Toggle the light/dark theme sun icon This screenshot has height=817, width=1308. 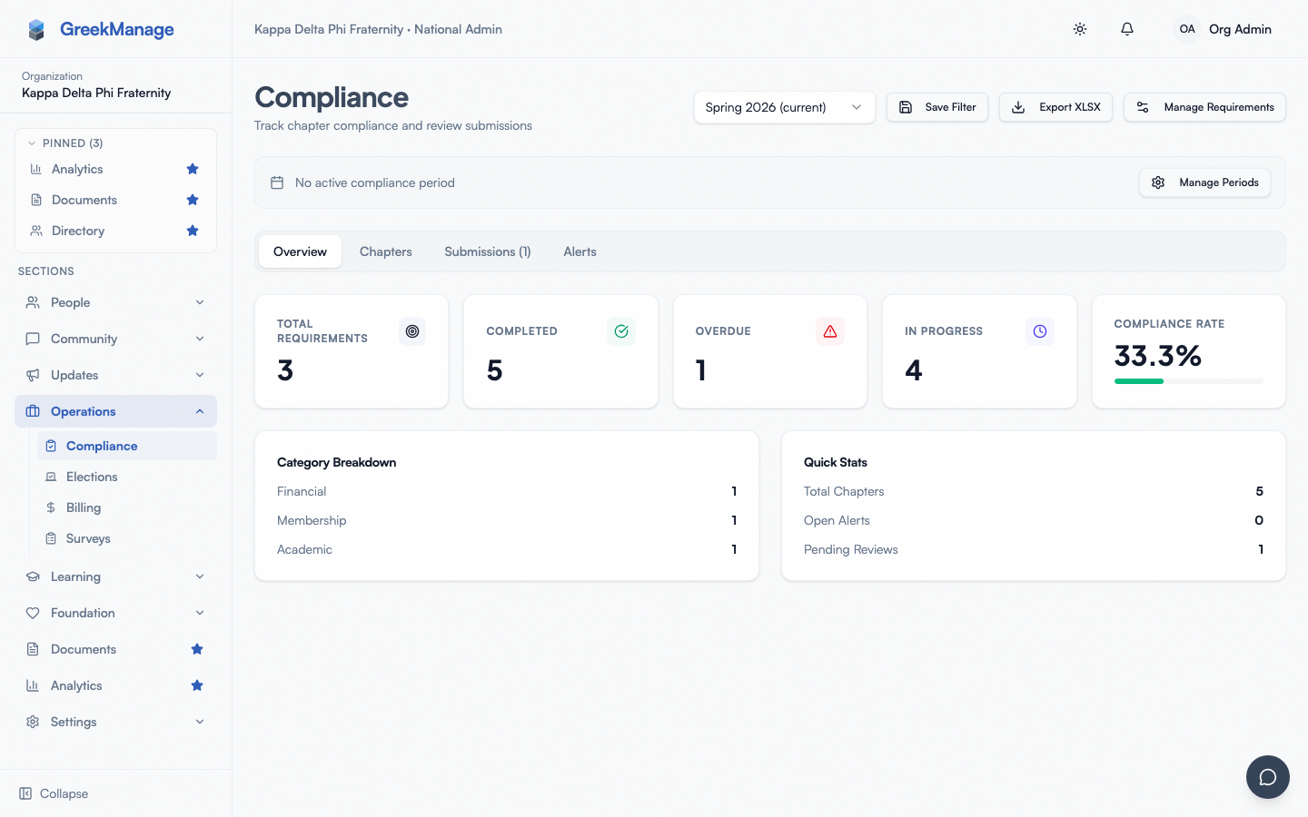click(x=1080, y=29)
